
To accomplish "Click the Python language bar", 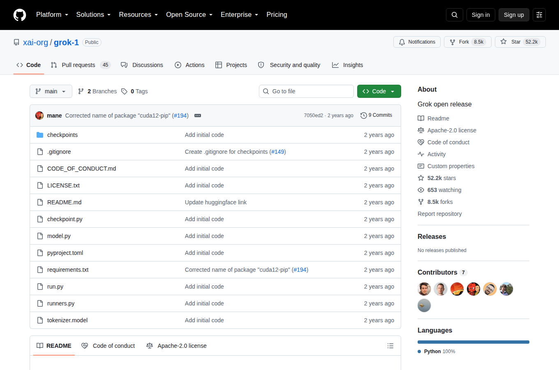I will 474,342.
